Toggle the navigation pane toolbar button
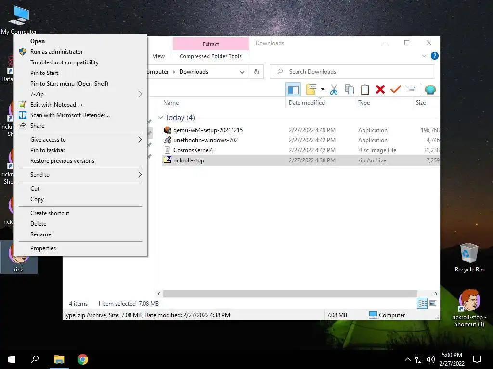 pos(293,90)
